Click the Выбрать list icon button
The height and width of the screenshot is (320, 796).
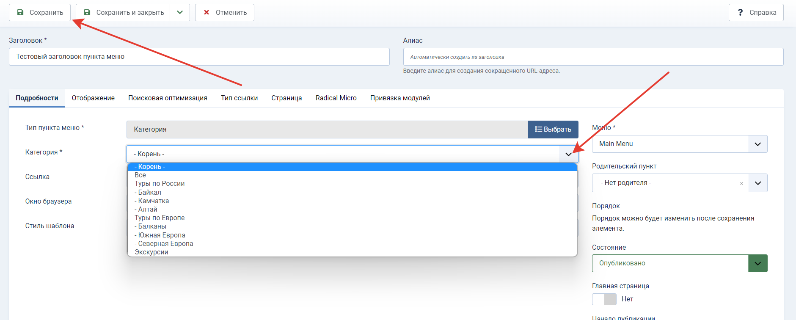pos(553,129)
